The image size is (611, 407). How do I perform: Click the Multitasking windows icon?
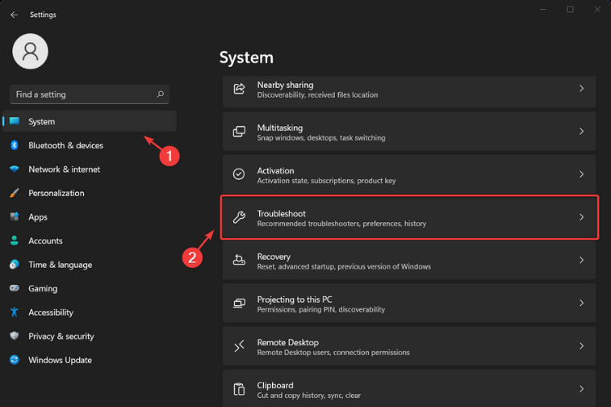[x=239, y=132]
